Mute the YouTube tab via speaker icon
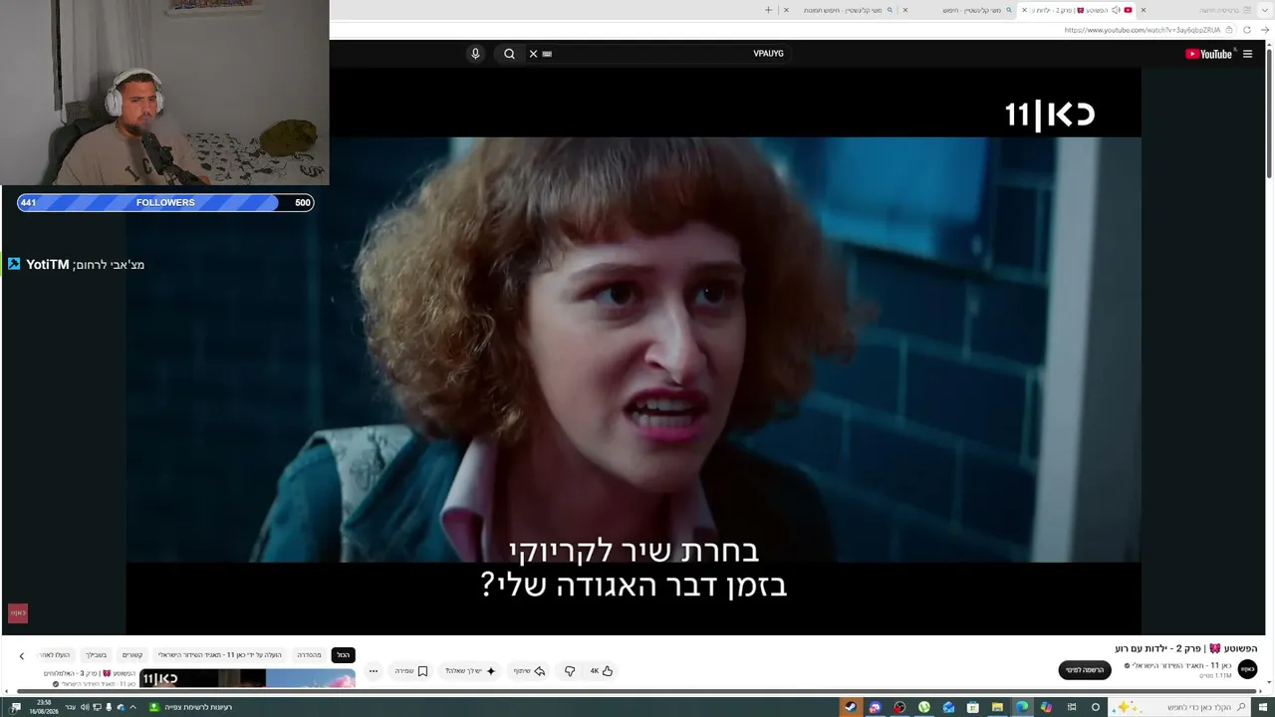This screenshot has height=717, width=1275. tap(1116, 10)
